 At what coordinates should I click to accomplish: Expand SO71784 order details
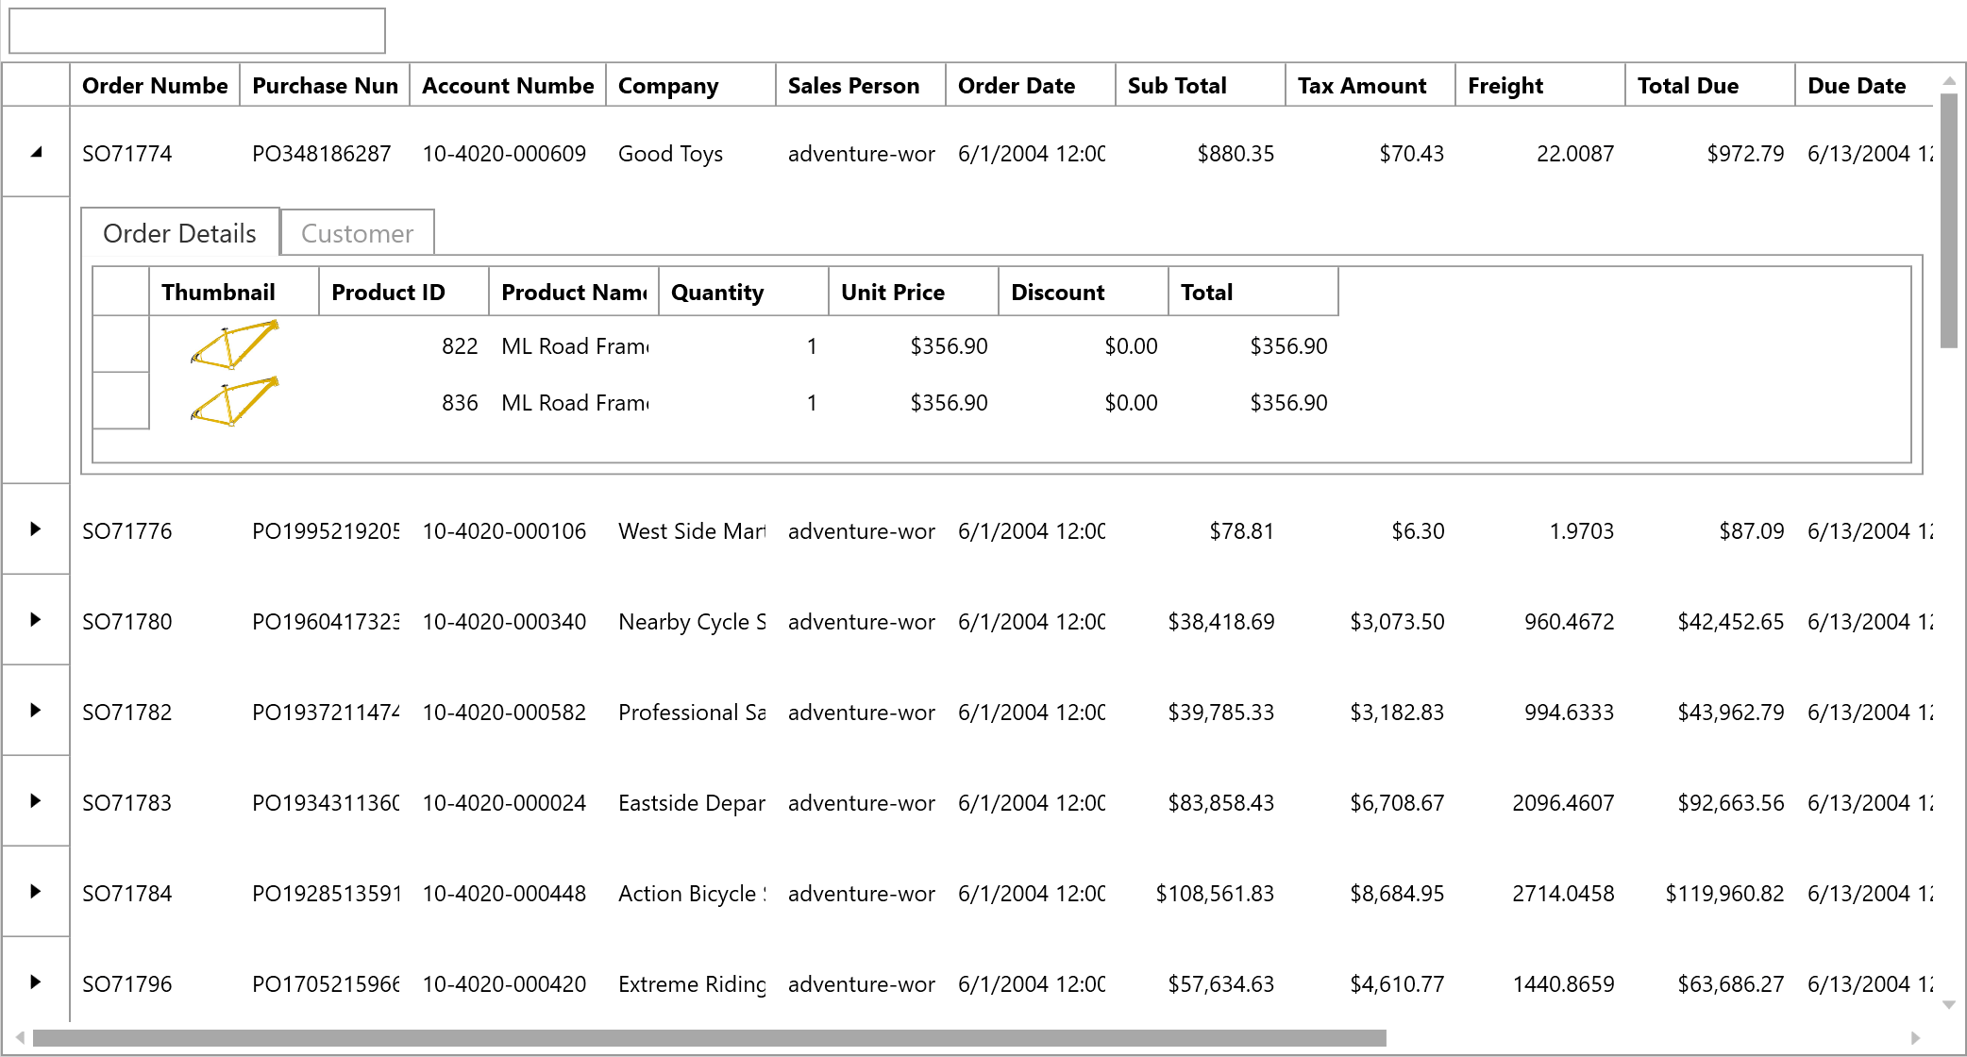pos(36,892)
